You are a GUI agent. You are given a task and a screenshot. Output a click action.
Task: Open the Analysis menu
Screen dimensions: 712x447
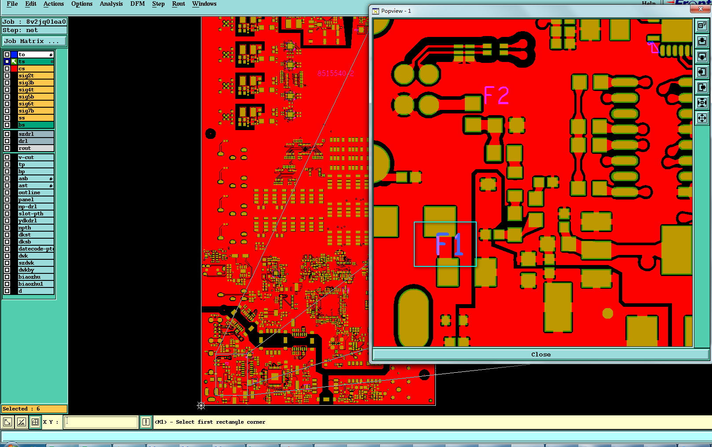111,4
